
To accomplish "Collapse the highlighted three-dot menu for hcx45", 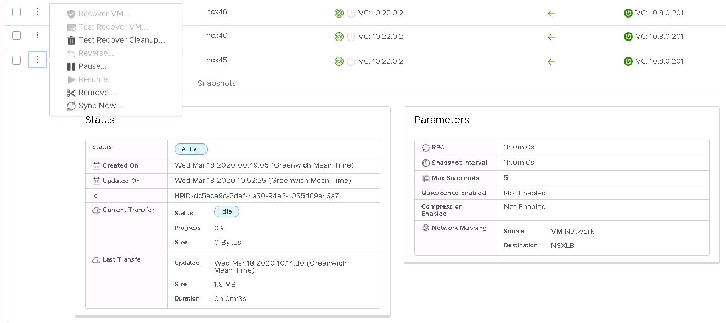I will (37, 60).
